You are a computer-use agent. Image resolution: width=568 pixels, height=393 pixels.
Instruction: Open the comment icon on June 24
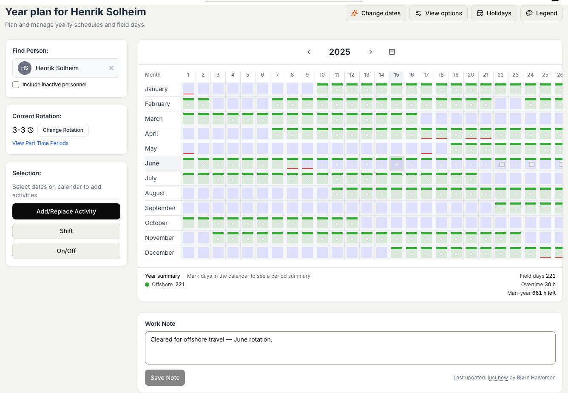pyautogui.click(x=531, y=165)
